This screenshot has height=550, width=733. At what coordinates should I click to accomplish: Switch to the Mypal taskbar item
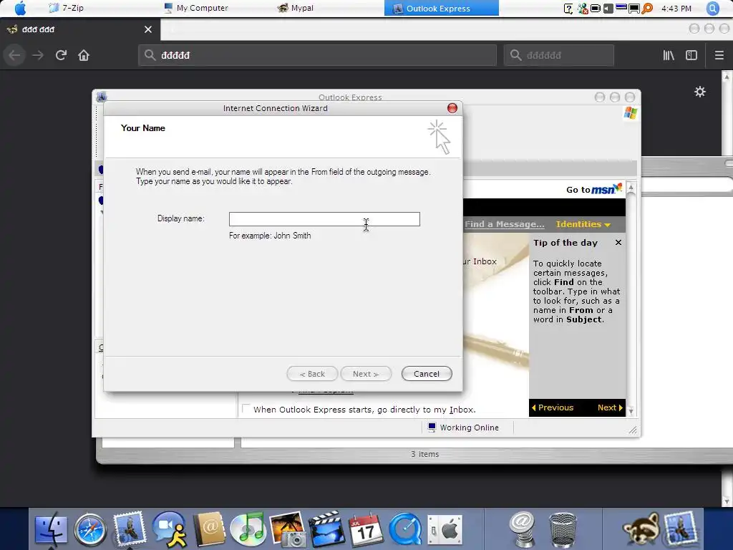click(296, 8)
